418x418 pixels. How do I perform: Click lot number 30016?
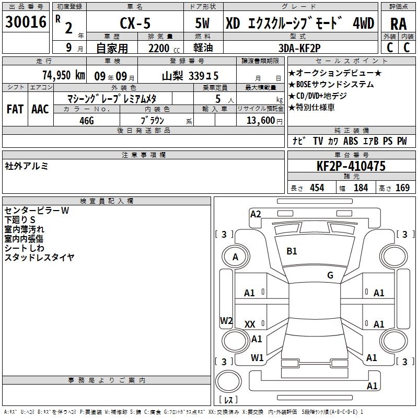pos(26,22)
